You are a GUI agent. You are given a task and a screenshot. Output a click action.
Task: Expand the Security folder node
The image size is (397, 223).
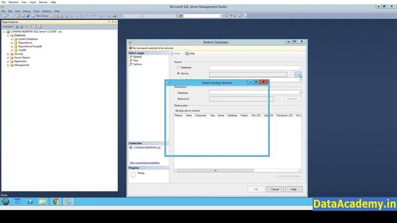click(x=8, y=54)
